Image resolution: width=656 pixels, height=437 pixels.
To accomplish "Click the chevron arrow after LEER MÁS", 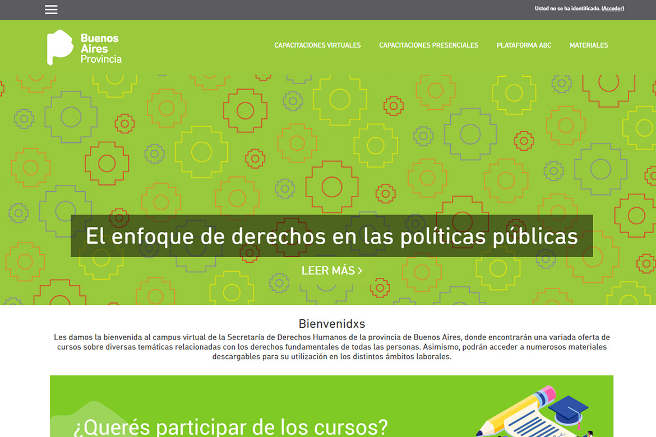I will (x=360, y=271).
